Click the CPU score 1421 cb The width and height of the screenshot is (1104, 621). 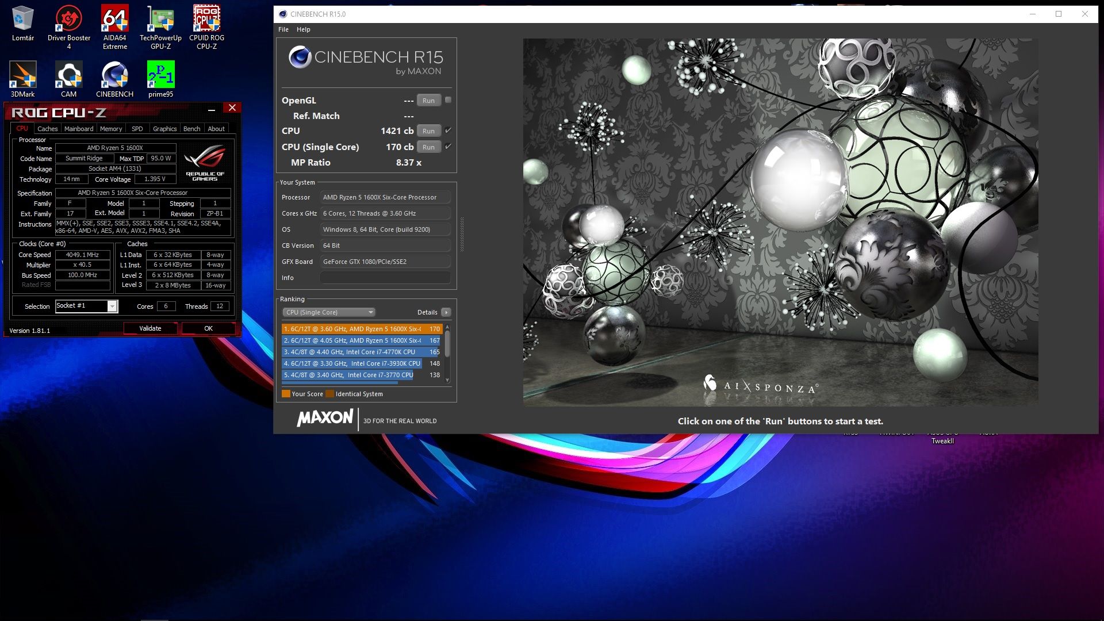coord(397,131)
